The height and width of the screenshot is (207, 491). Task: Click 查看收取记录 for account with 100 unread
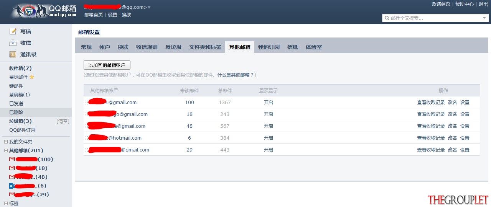pos(431,103)
